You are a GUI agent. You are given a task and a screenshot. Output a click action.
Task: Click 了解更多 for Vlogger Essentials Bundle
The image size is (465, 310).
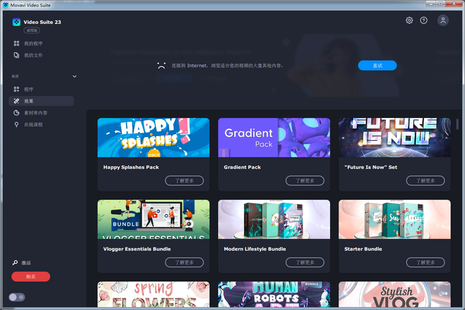click(x=184, y=262)
